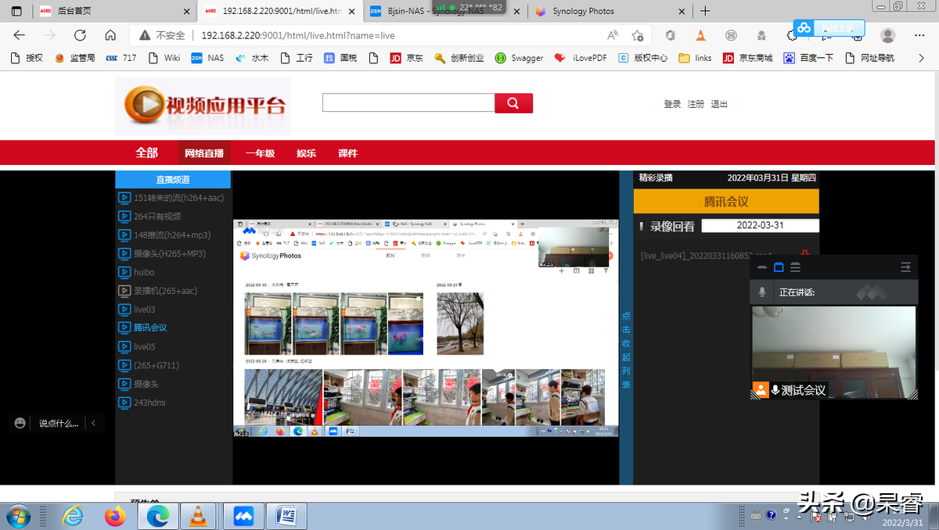The width and height of the screenshot is (939, 530).
Task: Switch to Synology Photos browser tab
Action: pyautogui.click(x=607, y=11)
